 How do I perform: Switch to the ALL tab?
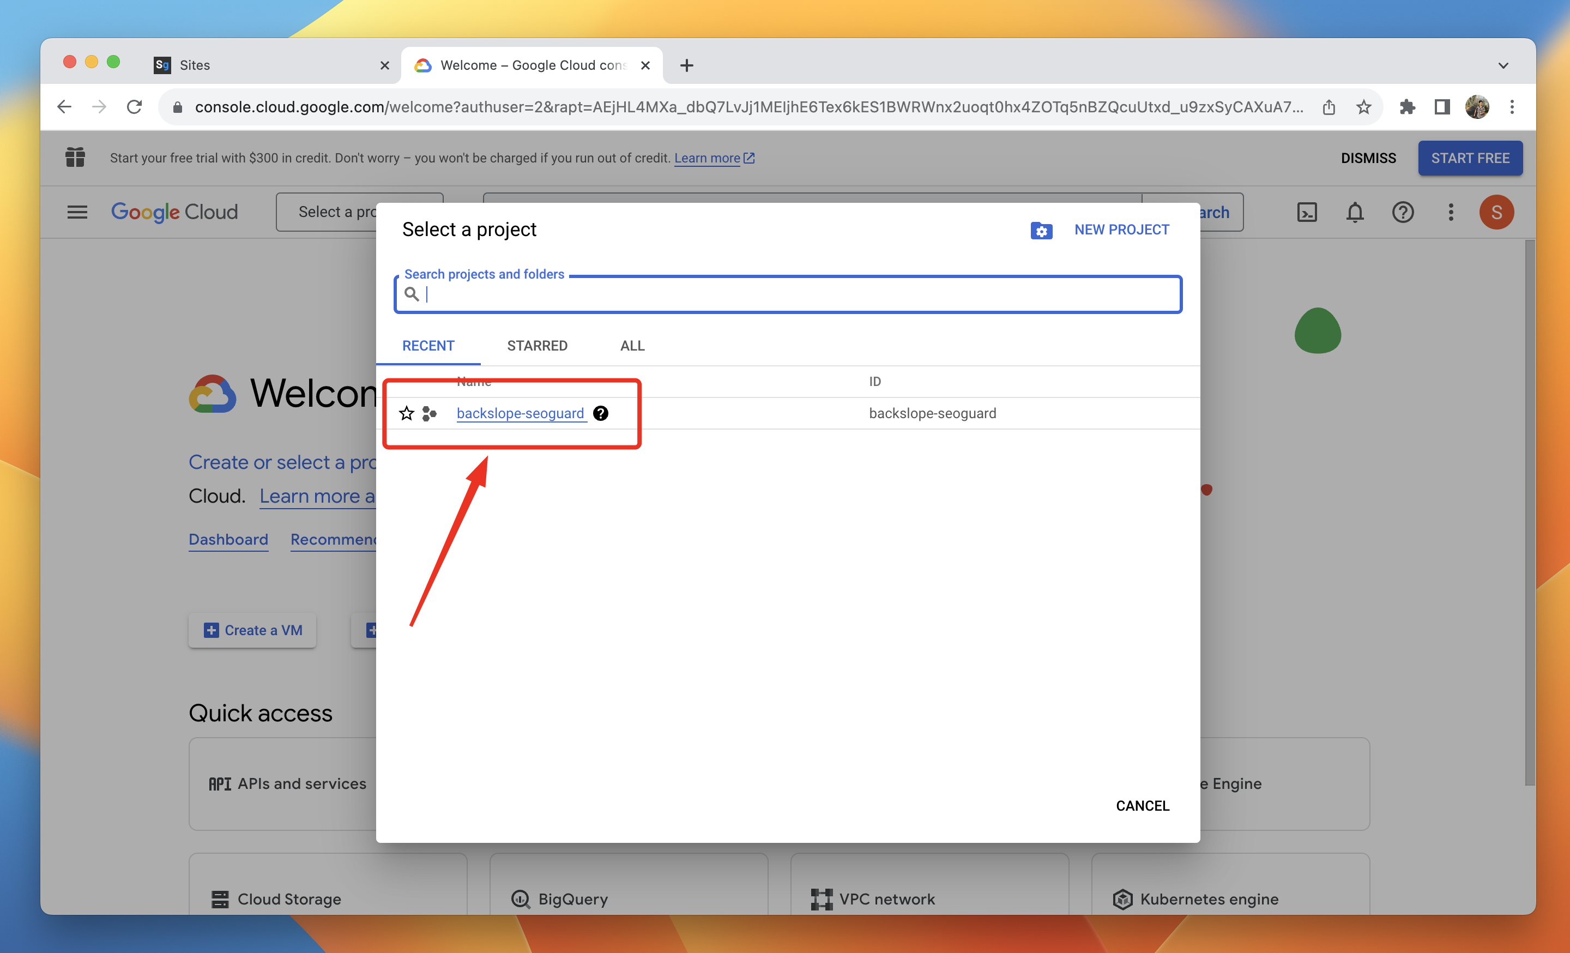(632, 345)
